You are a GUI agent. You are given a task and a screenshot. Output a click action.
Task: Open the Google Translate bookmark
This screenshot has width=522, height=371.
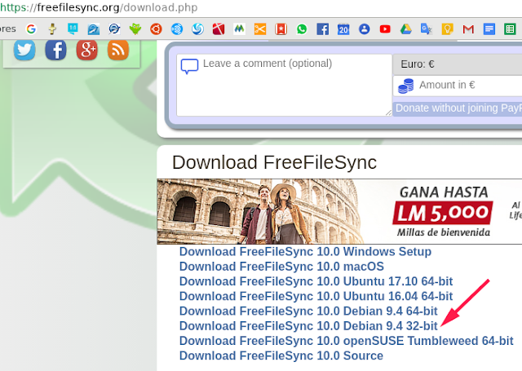coord(427,29)
